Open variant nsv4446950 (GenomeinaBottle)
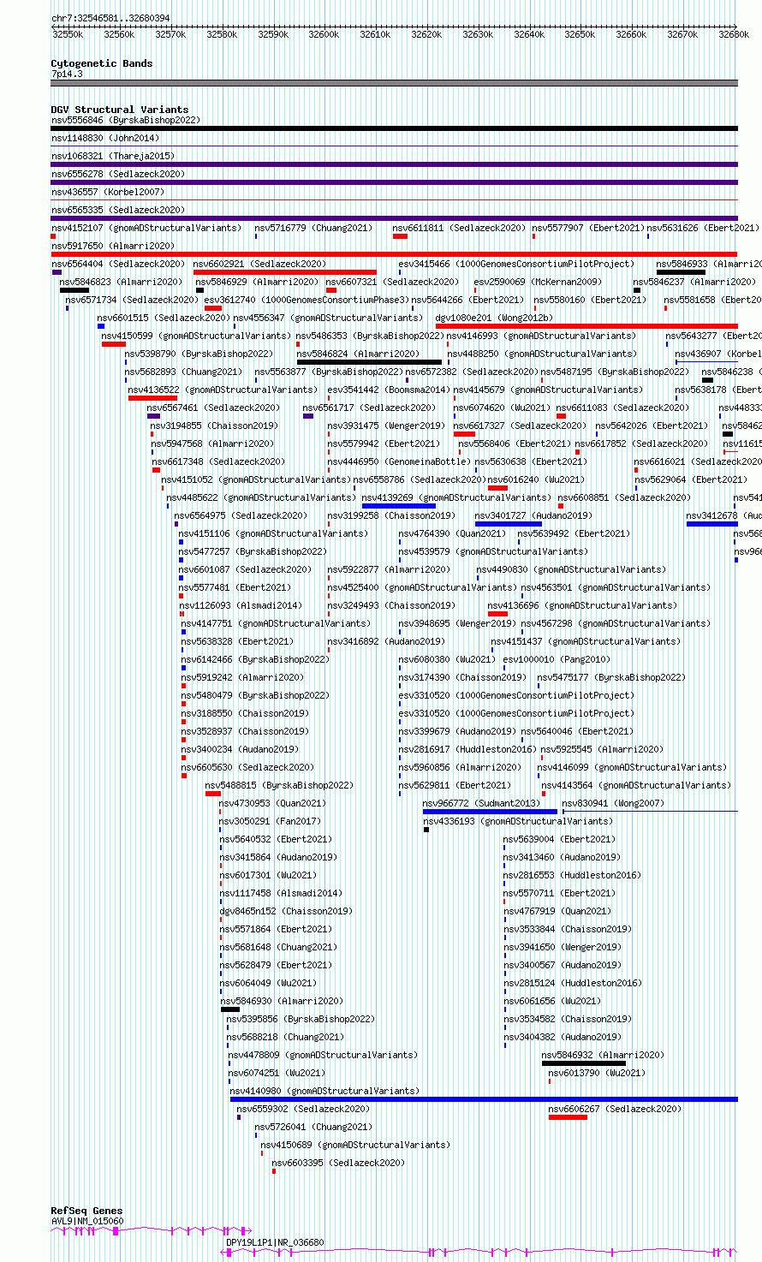762x1262 pixels. [x=397, y=461]
